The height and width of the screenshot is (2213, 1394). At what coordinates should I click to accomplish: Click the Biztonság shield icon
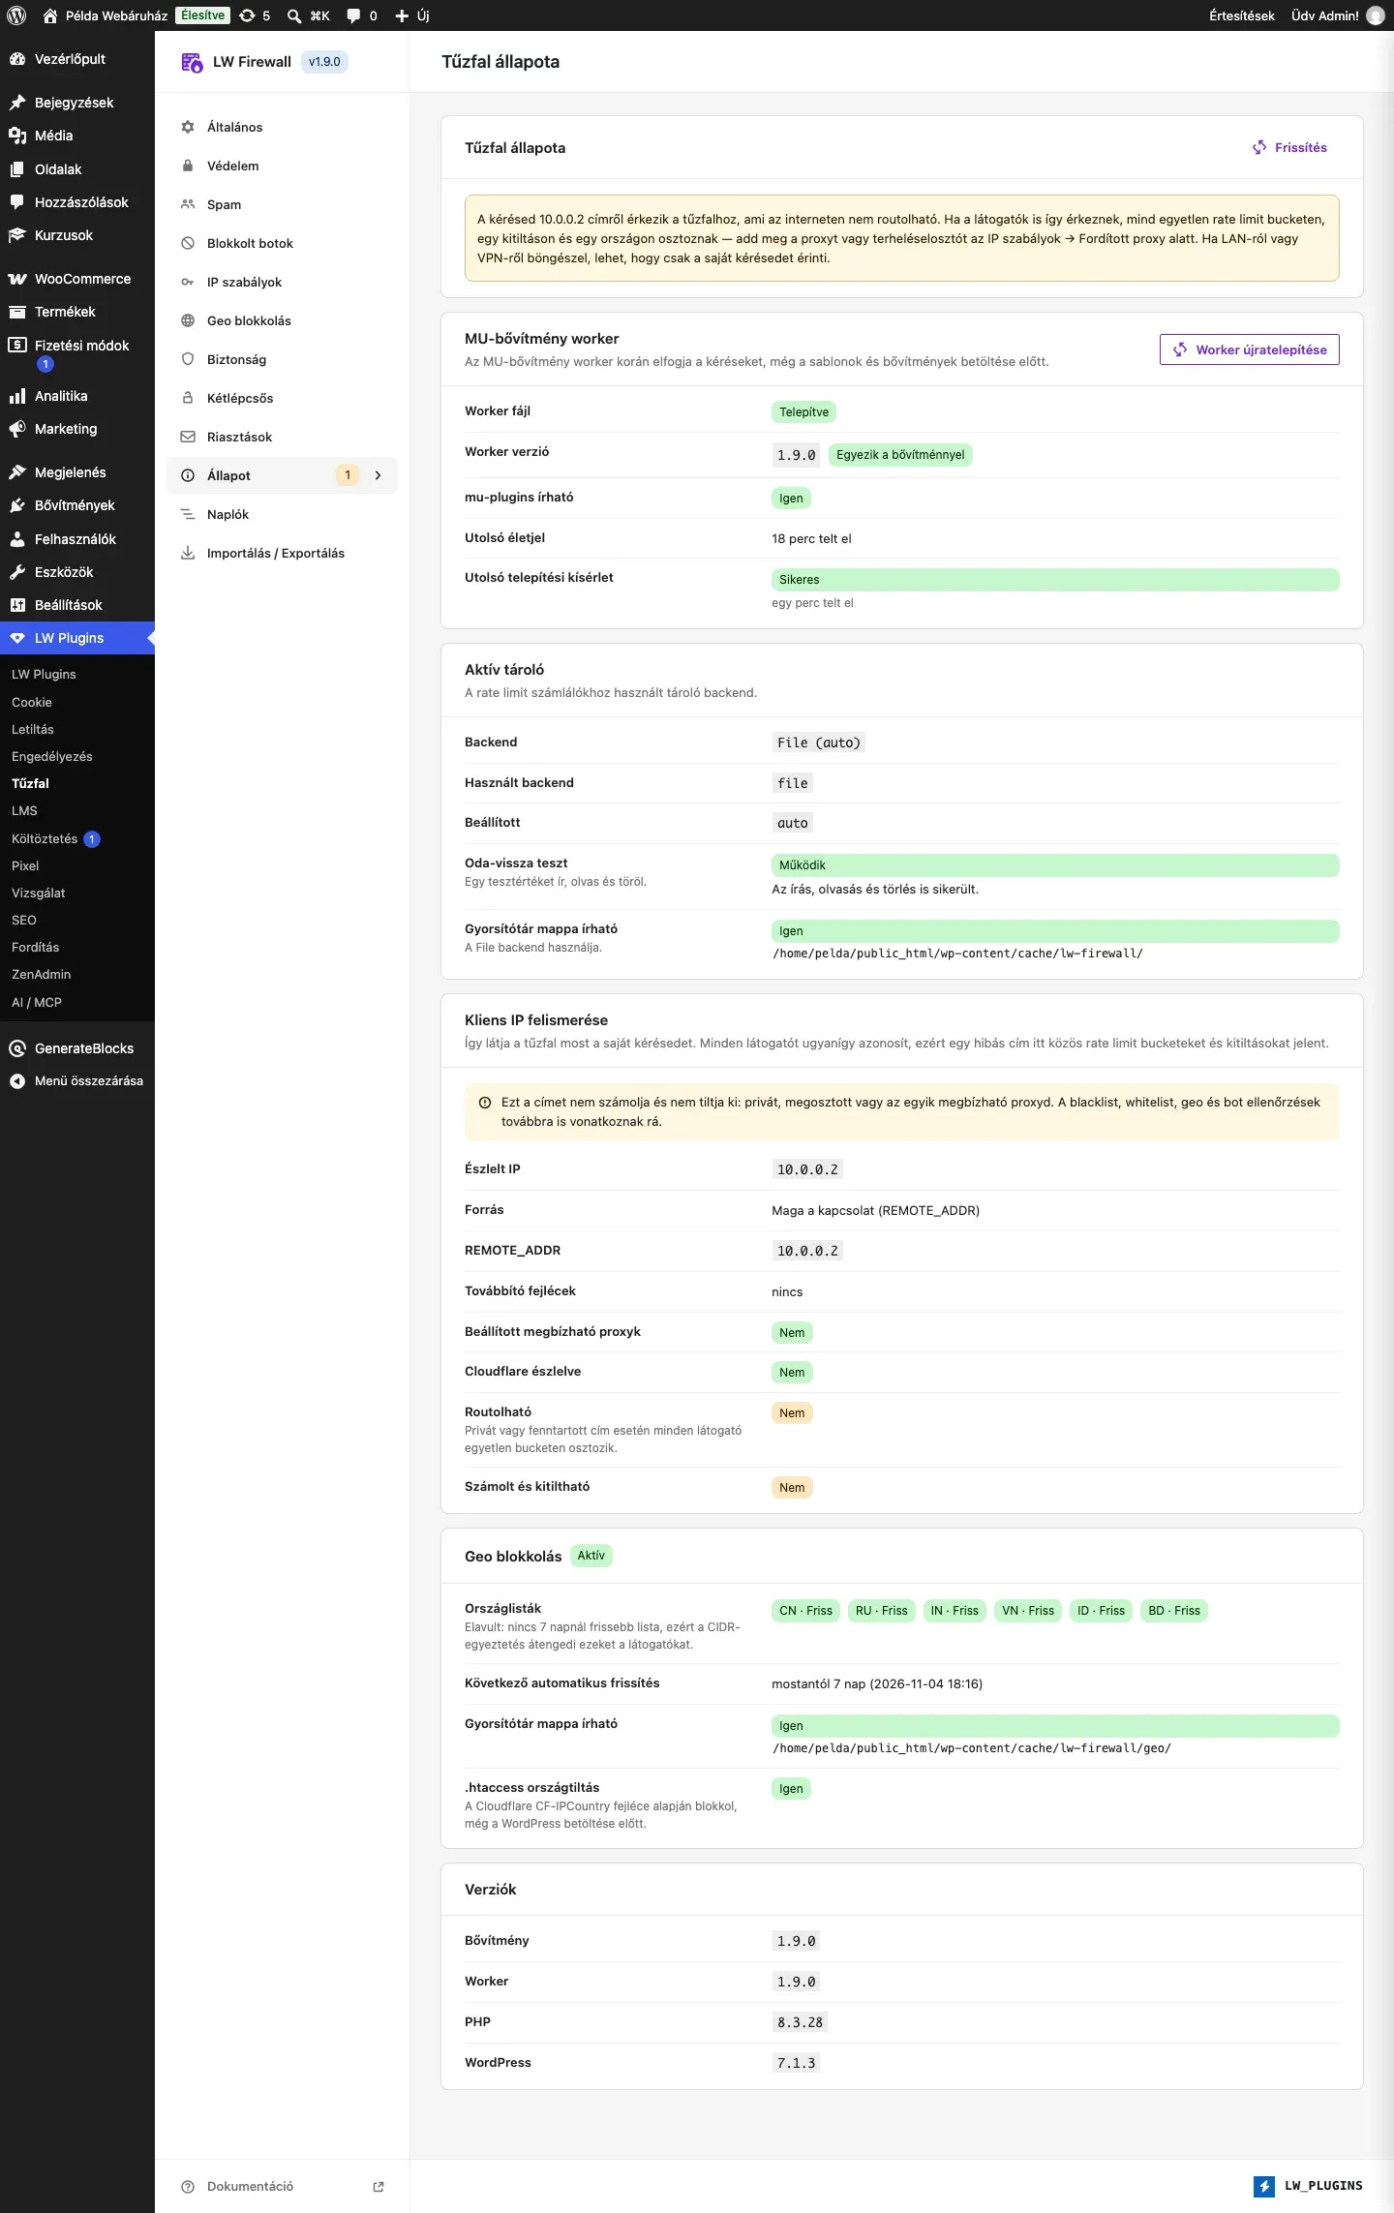click(x=188, y=359)
